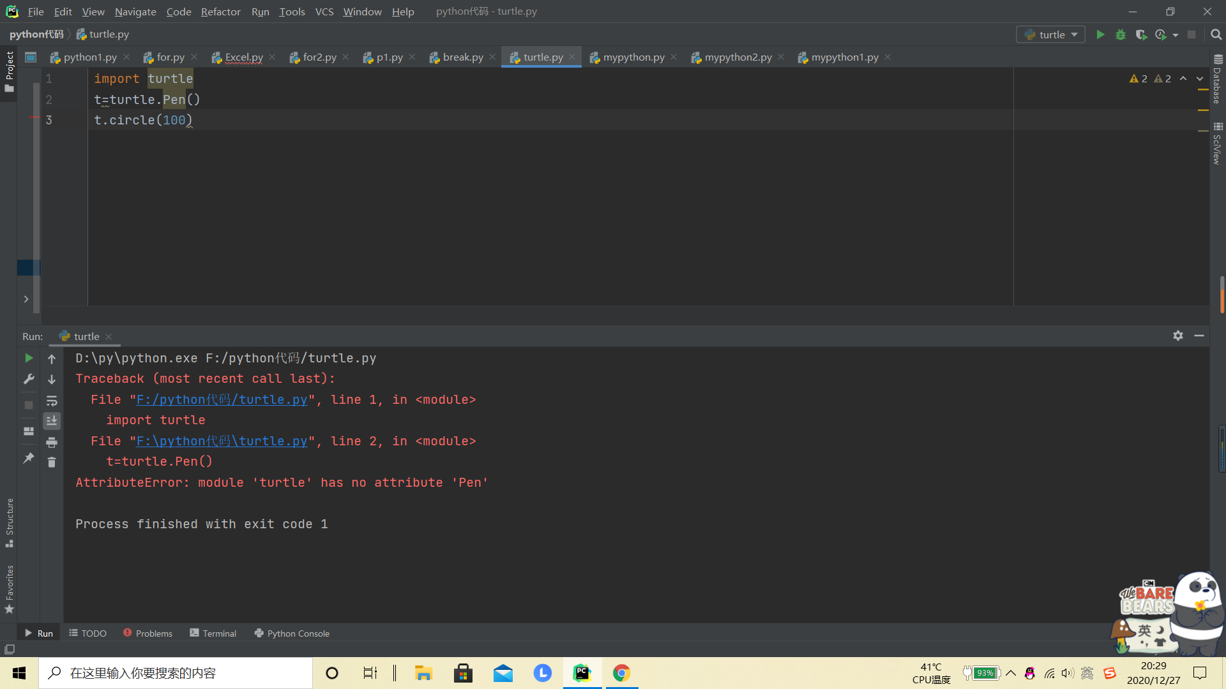
Task: Open the Problems tool window
Action: click(148, 633)
